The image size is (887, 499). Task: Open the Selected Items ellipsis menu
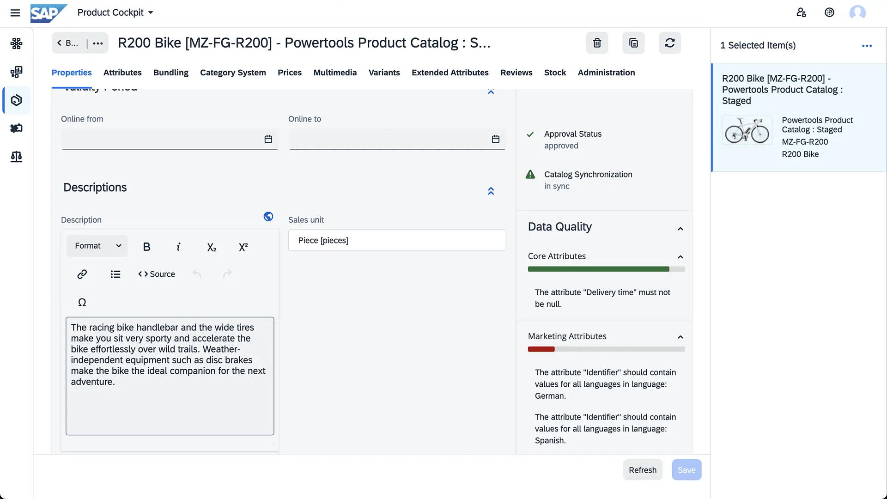click(x=867, y=45)
